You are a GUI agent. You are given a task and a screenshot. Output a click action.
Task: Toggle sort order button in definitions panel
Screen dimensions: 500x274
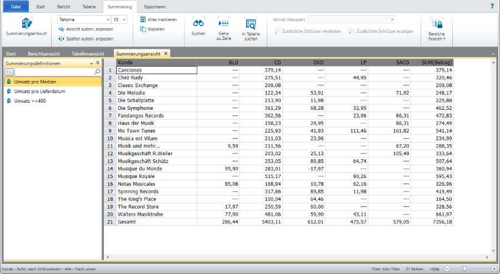[10, 72]
